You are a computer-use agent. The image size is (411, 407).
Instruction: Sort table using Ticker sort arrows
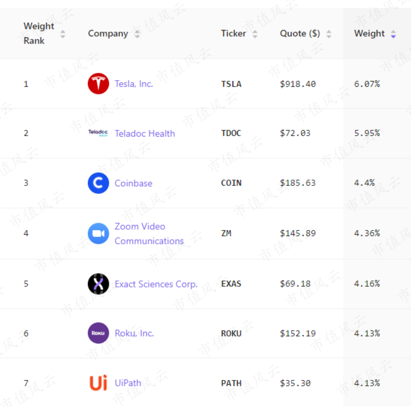[x=255, y=34]
